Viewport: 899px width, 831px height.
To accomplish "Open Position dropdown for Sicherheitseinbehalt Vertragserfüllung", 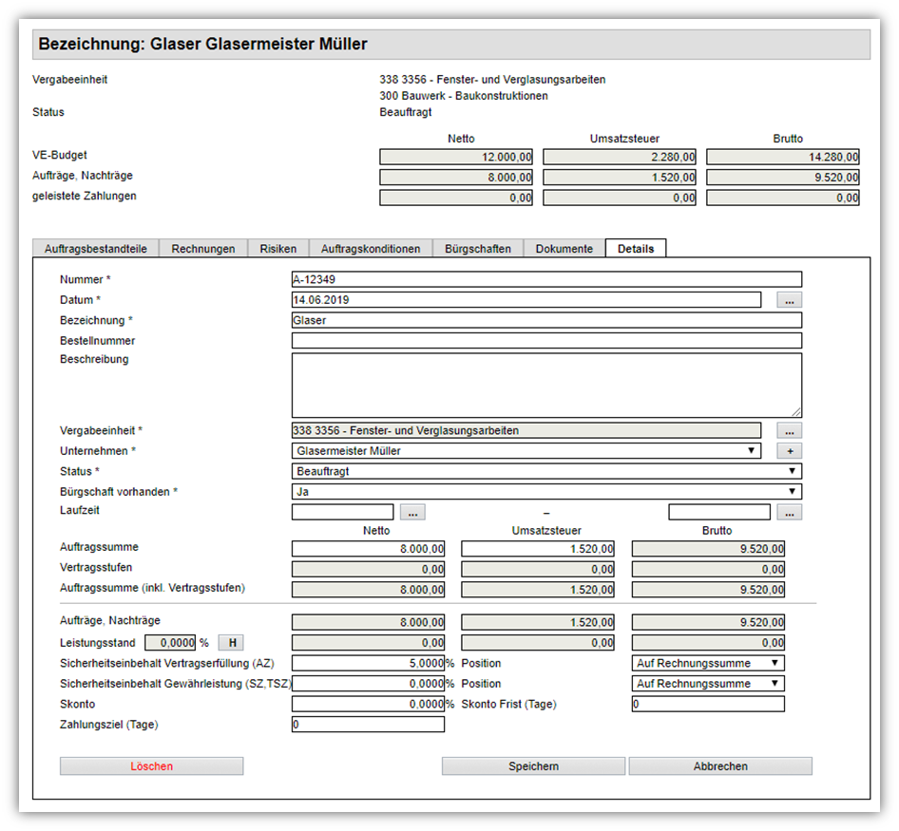I will (707, 663).
